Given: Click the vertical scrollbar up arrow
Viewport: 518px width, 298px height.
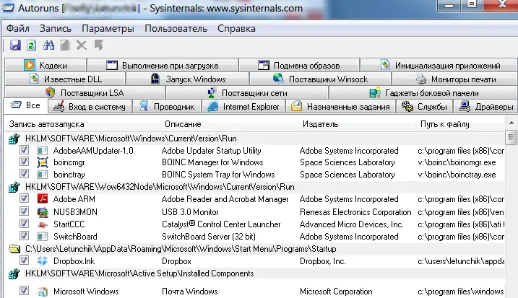Looking at the screenshot, I should [x=511, y=123].
